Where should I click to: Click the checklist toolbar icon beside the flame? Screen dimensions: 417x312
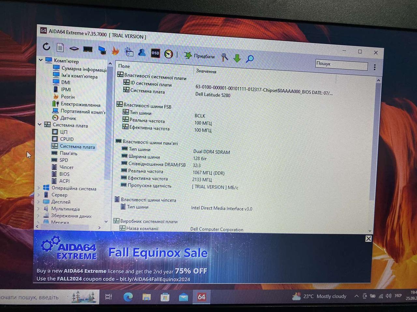[129, 52]
